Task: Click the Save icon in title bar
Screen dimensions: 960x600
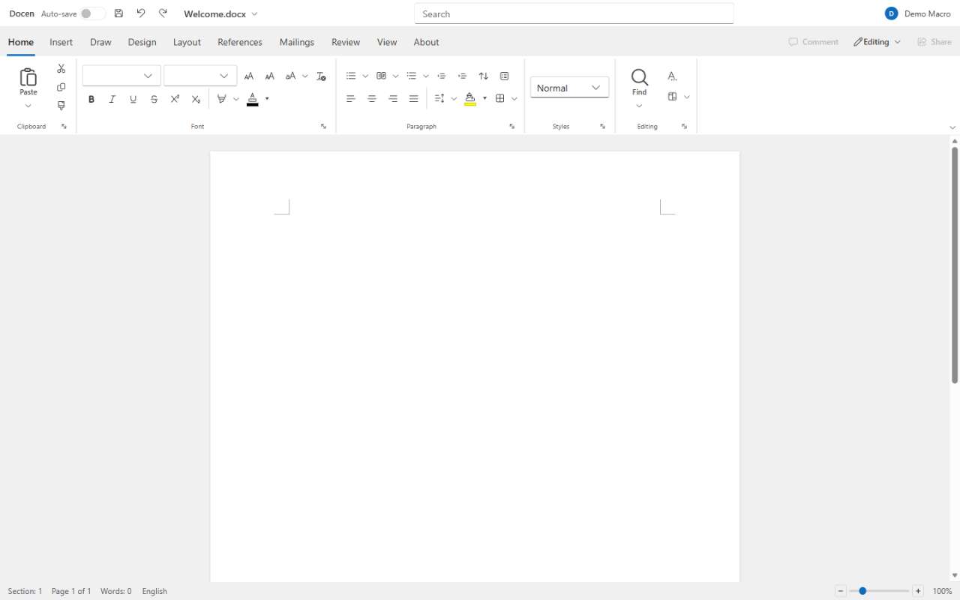Action: 118,13
